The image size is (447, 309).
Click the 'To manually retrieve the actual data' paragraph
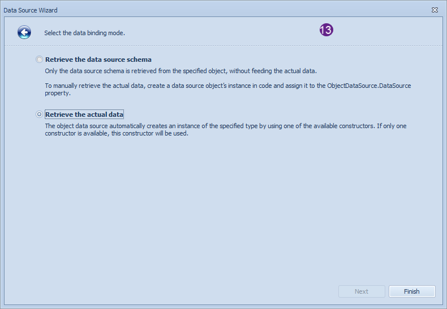[228, 89]
